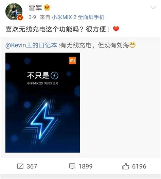Tap the orange verified V badge
This screenshot has width=161, height=179.
coord(20,17)
